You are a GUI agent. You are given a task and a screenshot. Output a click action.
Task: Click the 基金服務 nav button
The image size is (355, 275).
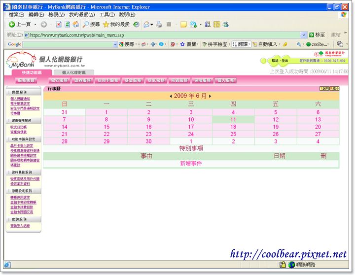tap(133, 80)
